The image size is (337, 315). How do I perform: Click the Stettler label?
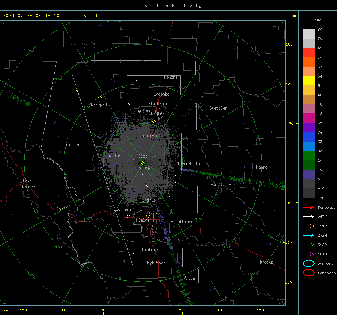218,108
